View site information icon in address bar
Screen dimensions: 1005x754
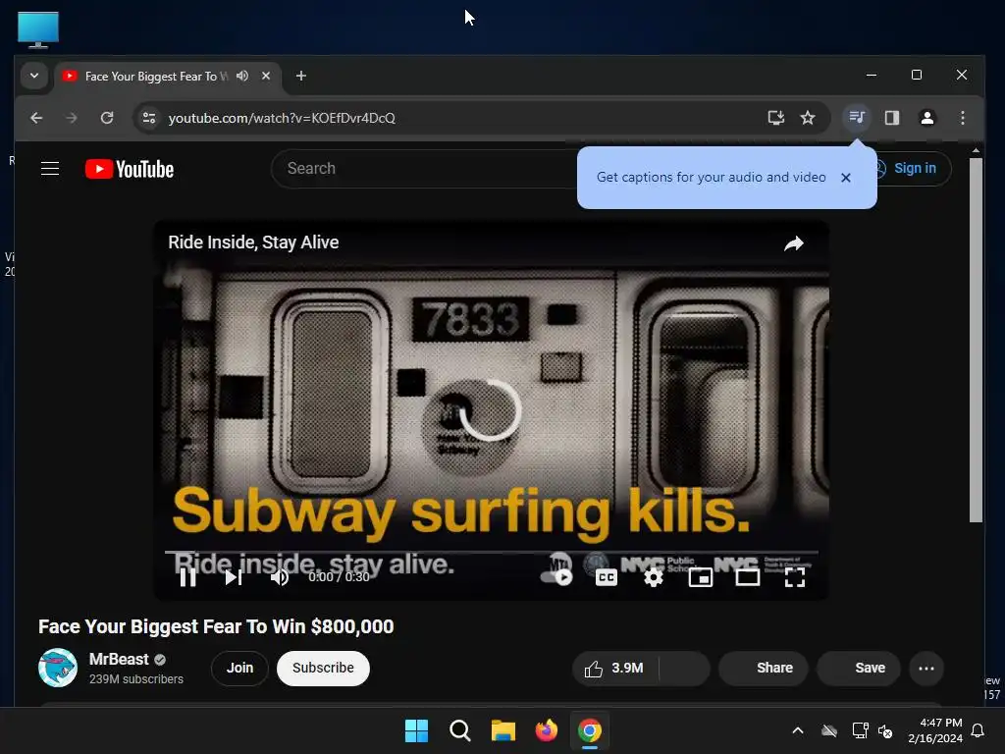click(149, 118)
